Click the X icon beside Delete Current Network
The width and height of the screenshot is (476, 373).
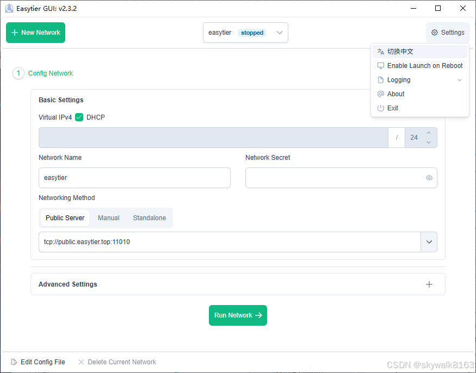pos(81,362)
